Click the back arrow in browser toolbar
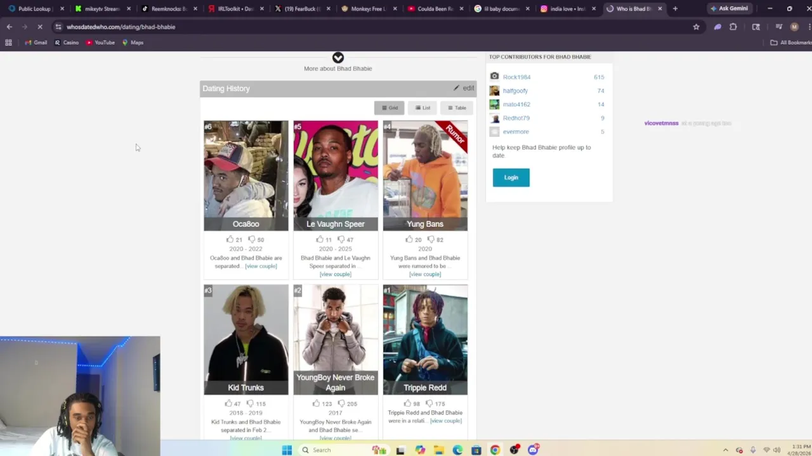This screenshot has height=456, width=812. pos(9,27)
